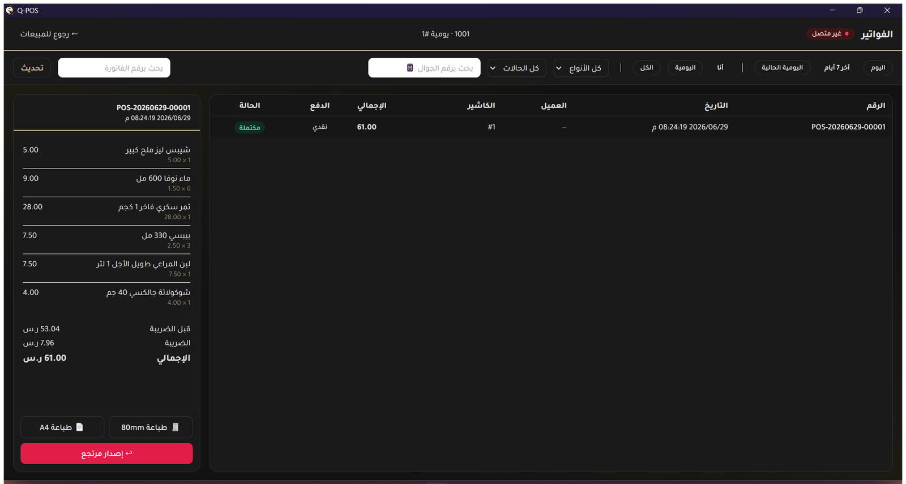Viewport: 906px width, 484px height.
Task: Click the page icon on A4 print button
Action: [80, 427]
